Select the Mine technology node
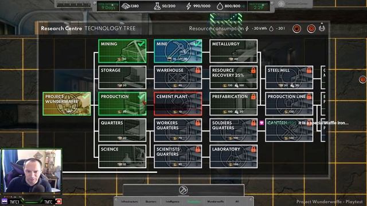367x206 pixels. (178, 51)
